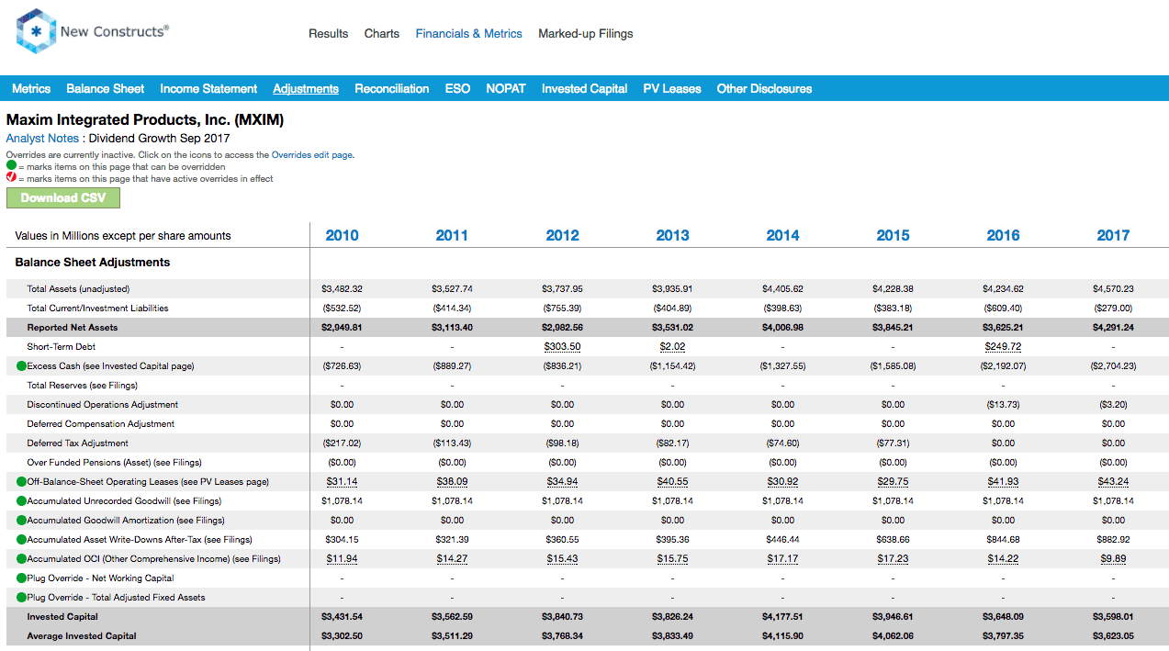1169x651 pixels.
Task: Click operating leases value $29.75 for 2015
Action: [x=893, y=482]
